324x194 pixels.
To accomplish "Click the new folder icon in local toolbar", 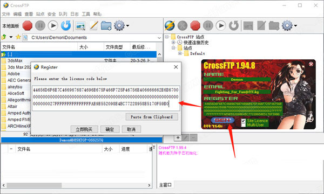I will [106, 26].
